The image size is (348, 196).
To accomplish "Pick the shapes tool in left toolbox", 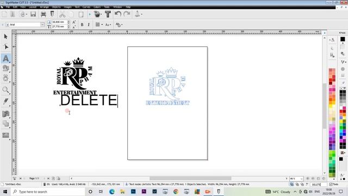I will point(6,68).
